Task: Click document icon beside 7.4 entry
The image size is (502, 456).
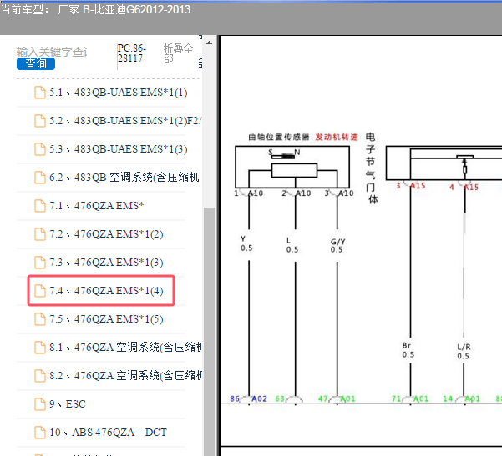Action: tap(40, 291)
